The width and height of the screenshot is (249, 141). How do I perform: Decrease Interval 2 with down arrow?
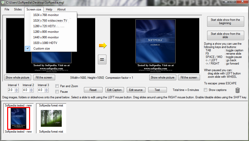click(x=31, y=91)
